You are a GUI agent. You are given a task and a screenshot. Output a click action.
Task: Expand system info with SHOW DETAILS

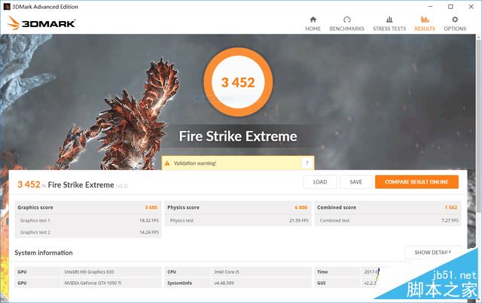click(x=433, y=253)
